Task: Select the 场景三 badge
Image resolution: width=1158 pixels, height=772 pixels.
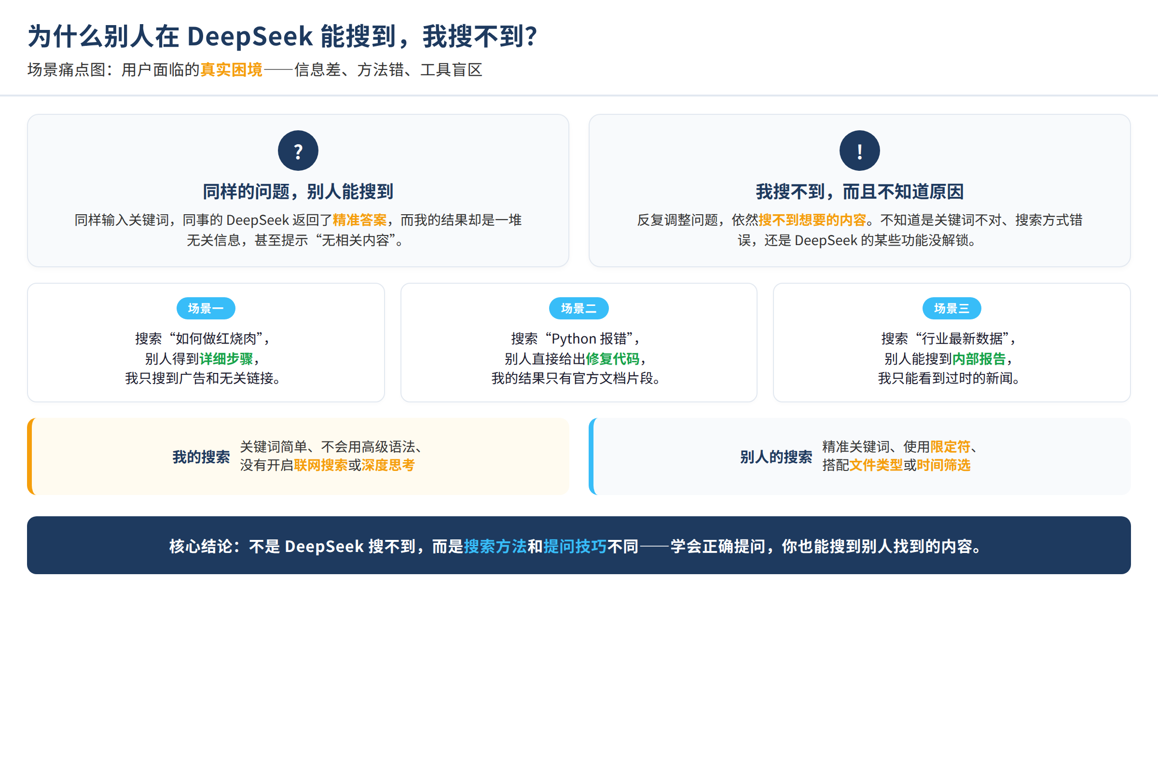Action: pyautogui.click(x=951, y=308)
